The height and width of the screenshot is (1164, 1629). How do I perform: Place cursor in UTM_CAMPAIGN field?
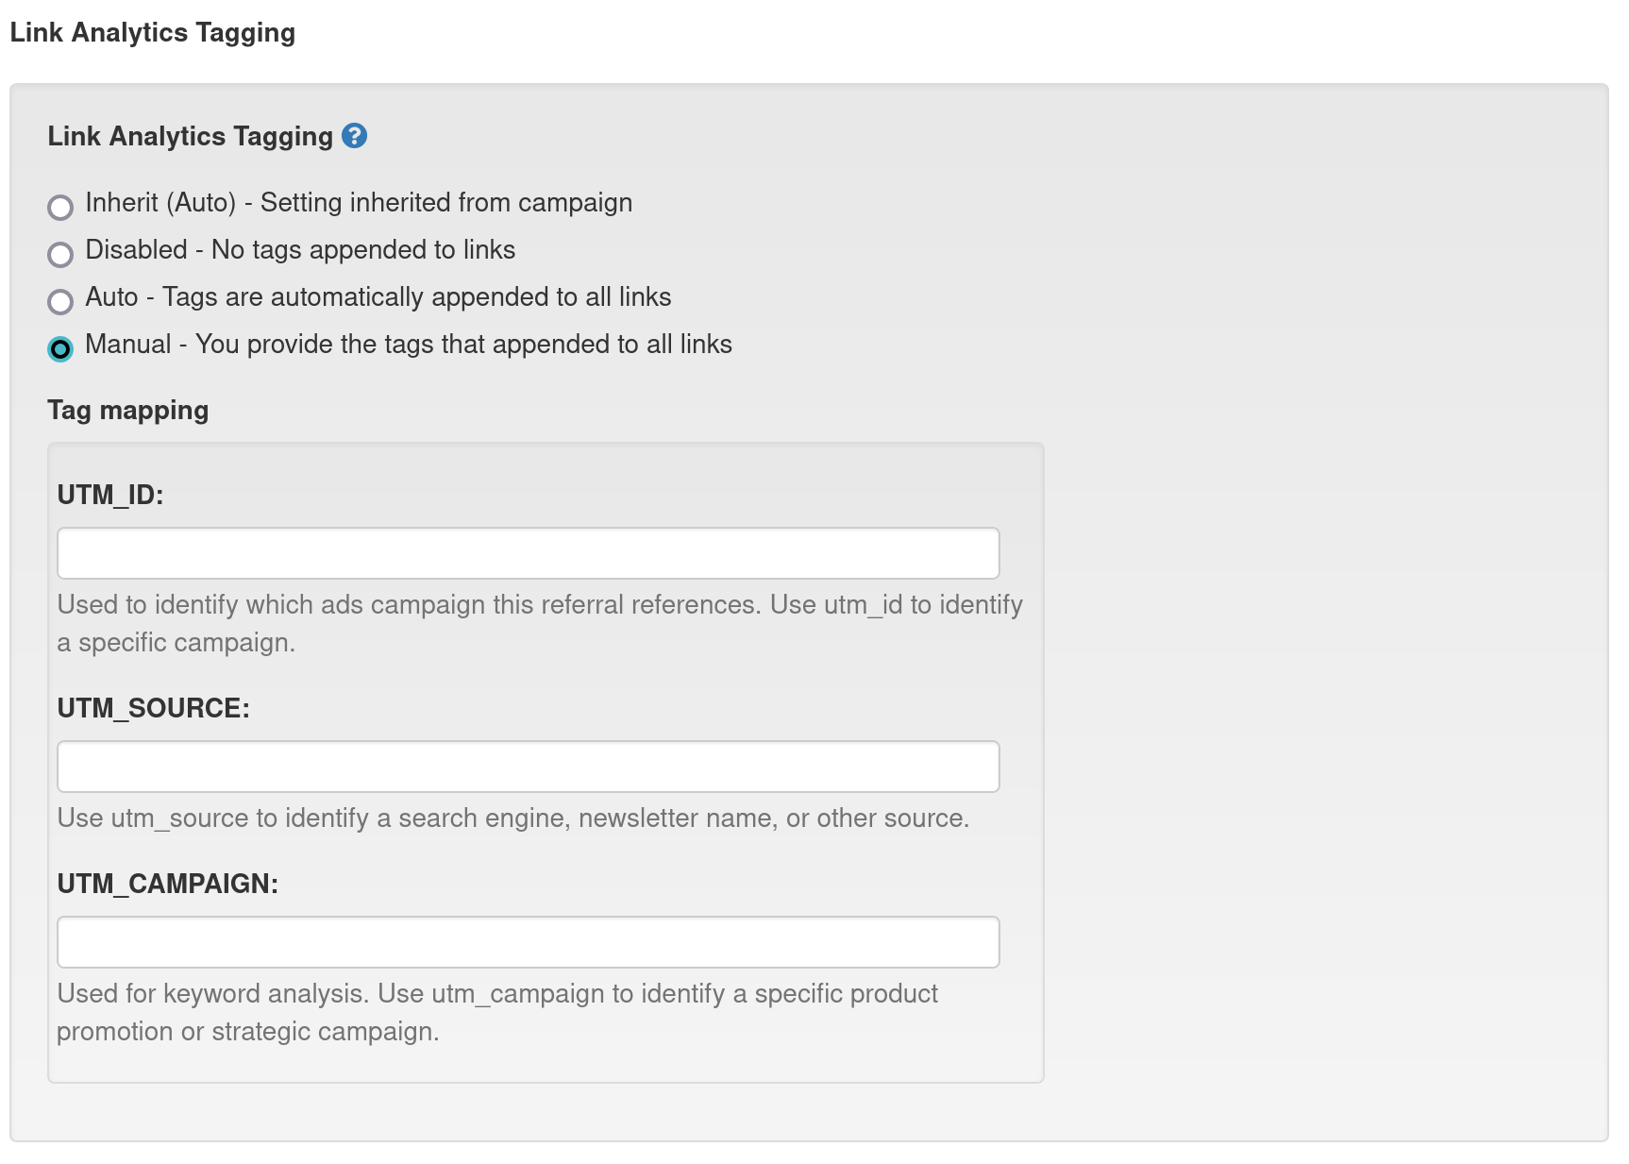pos(528,942)
